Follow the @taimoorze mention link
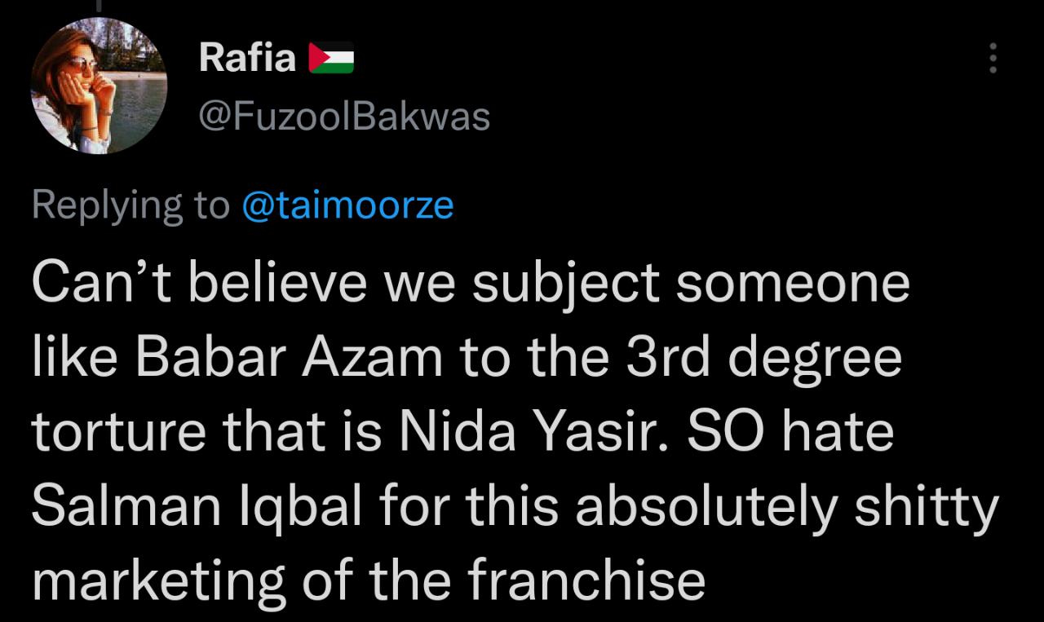This screenshot has width=1044, height=622. (347, 205)
